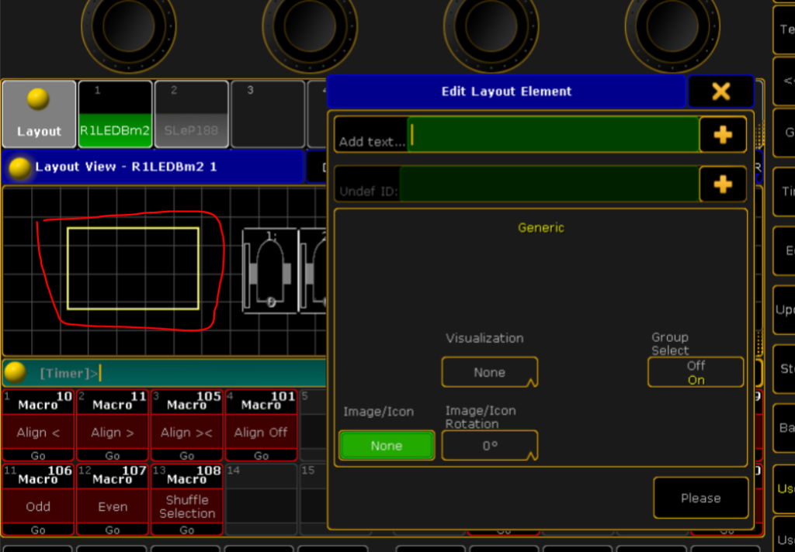
Task: Click the green Image/Icon None button
Action: click(387, 446)
